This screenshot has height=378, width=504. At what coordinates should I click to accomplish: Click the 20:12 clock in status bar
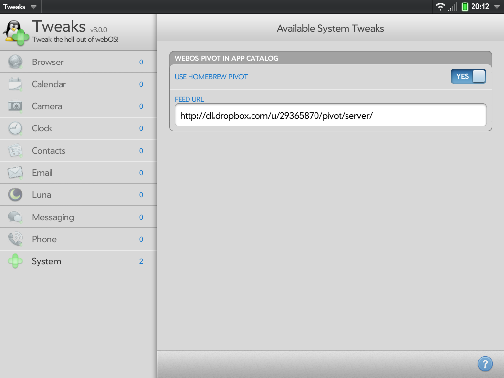click(x=480, y=7)
